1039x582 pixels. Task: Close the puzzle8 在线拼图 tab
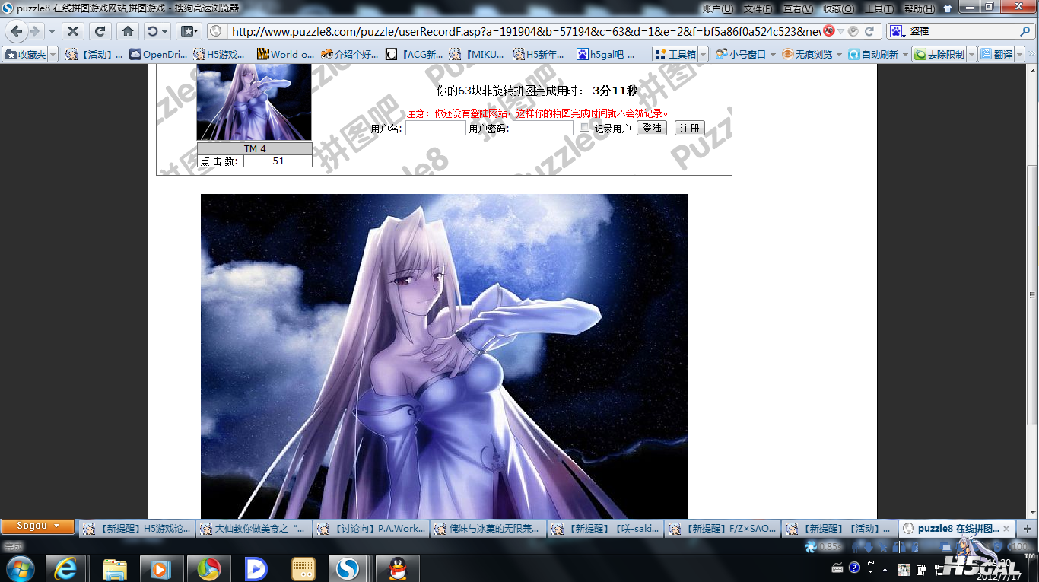pos(1006,529)
